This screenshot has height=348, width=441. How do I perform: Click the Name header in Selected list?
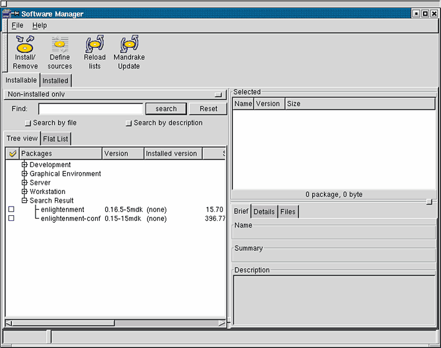(244, 104)
